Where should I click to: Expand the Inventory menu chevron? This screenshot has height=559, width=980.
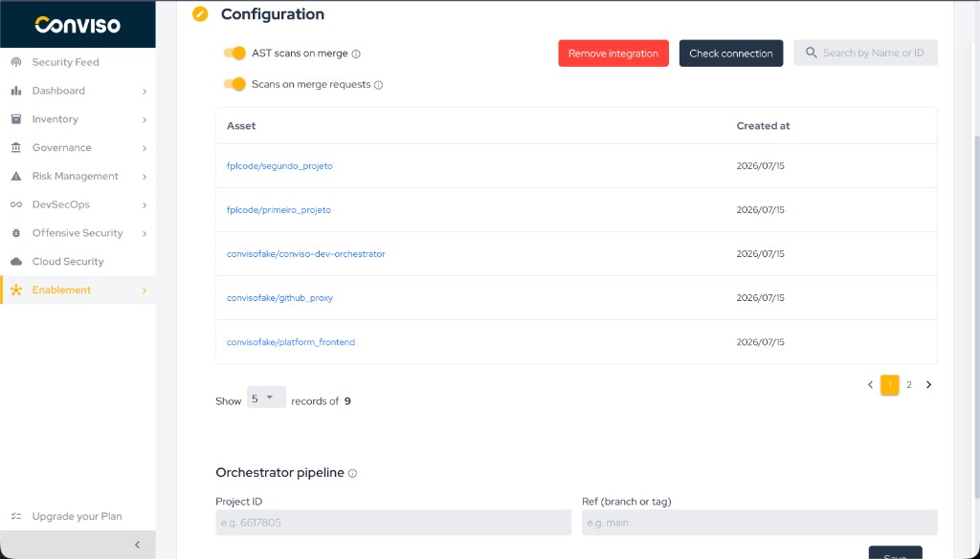coord(145,119)
